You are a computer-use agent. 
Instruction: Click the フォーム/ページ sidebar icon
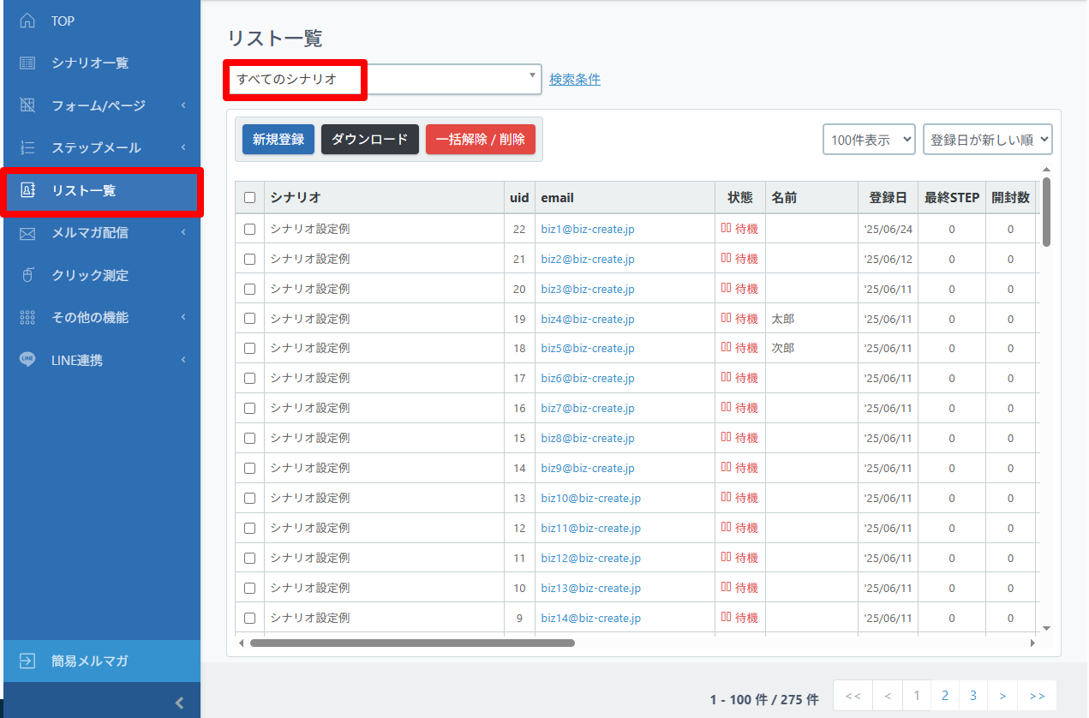[x=27, y=105]
